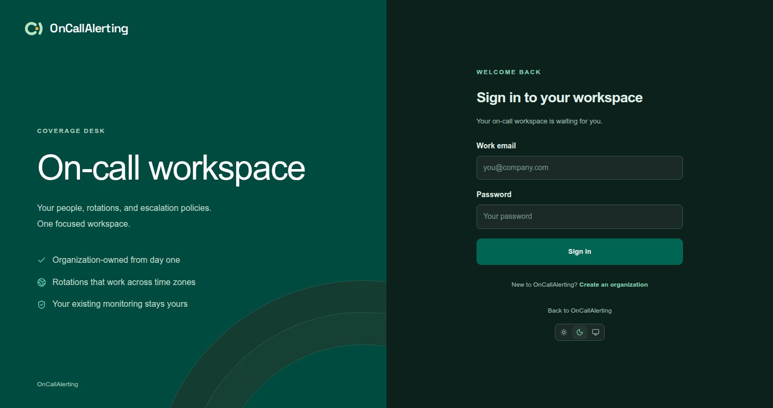Choose system theme monitor icon

tap(596, 332)
